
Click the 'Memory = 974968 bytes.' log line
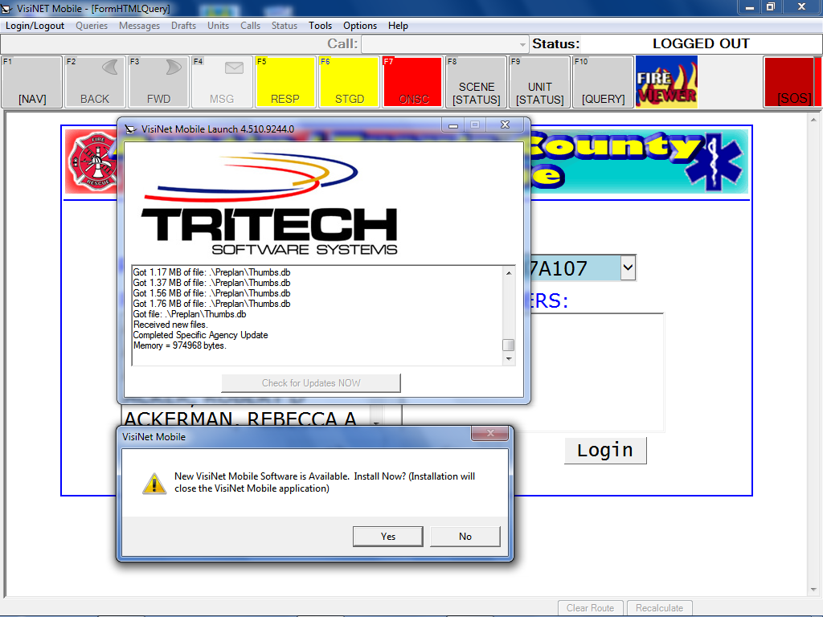pos(179,345)
